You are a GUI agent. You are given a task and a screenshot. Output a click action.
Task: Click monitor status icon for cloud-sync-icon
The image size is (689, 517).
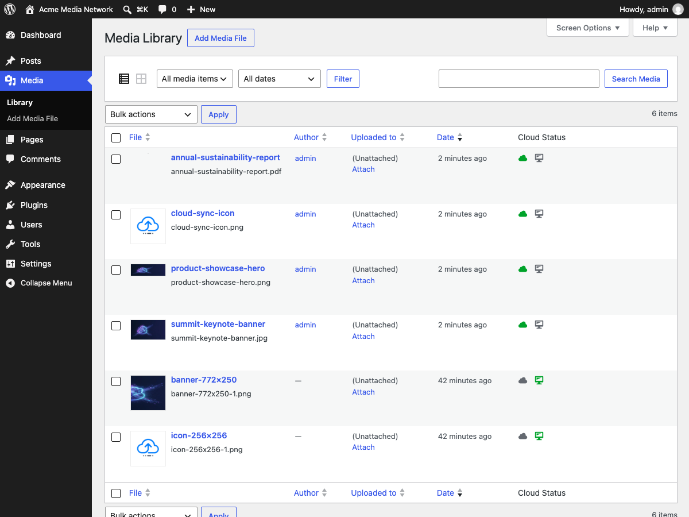539,214
